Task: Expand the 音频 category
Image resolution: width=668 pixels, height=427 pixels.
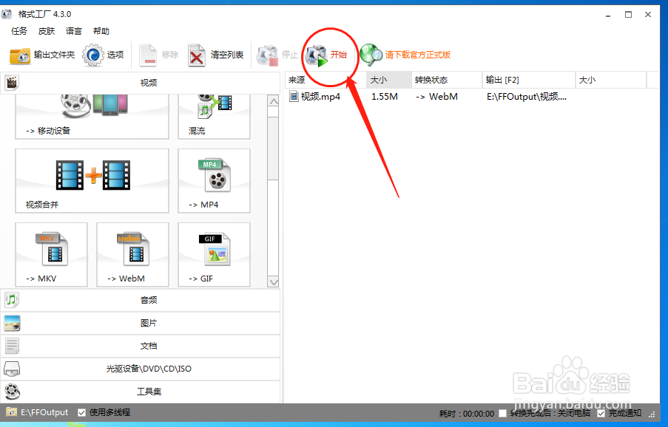Action: tap(141, 300)
